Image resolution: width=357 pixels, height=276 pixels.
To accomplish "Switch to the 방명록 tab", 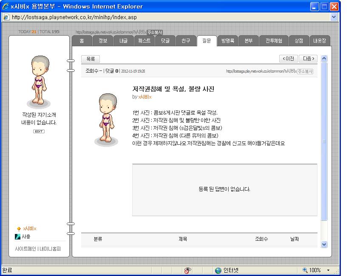I will tap(228, 41).
